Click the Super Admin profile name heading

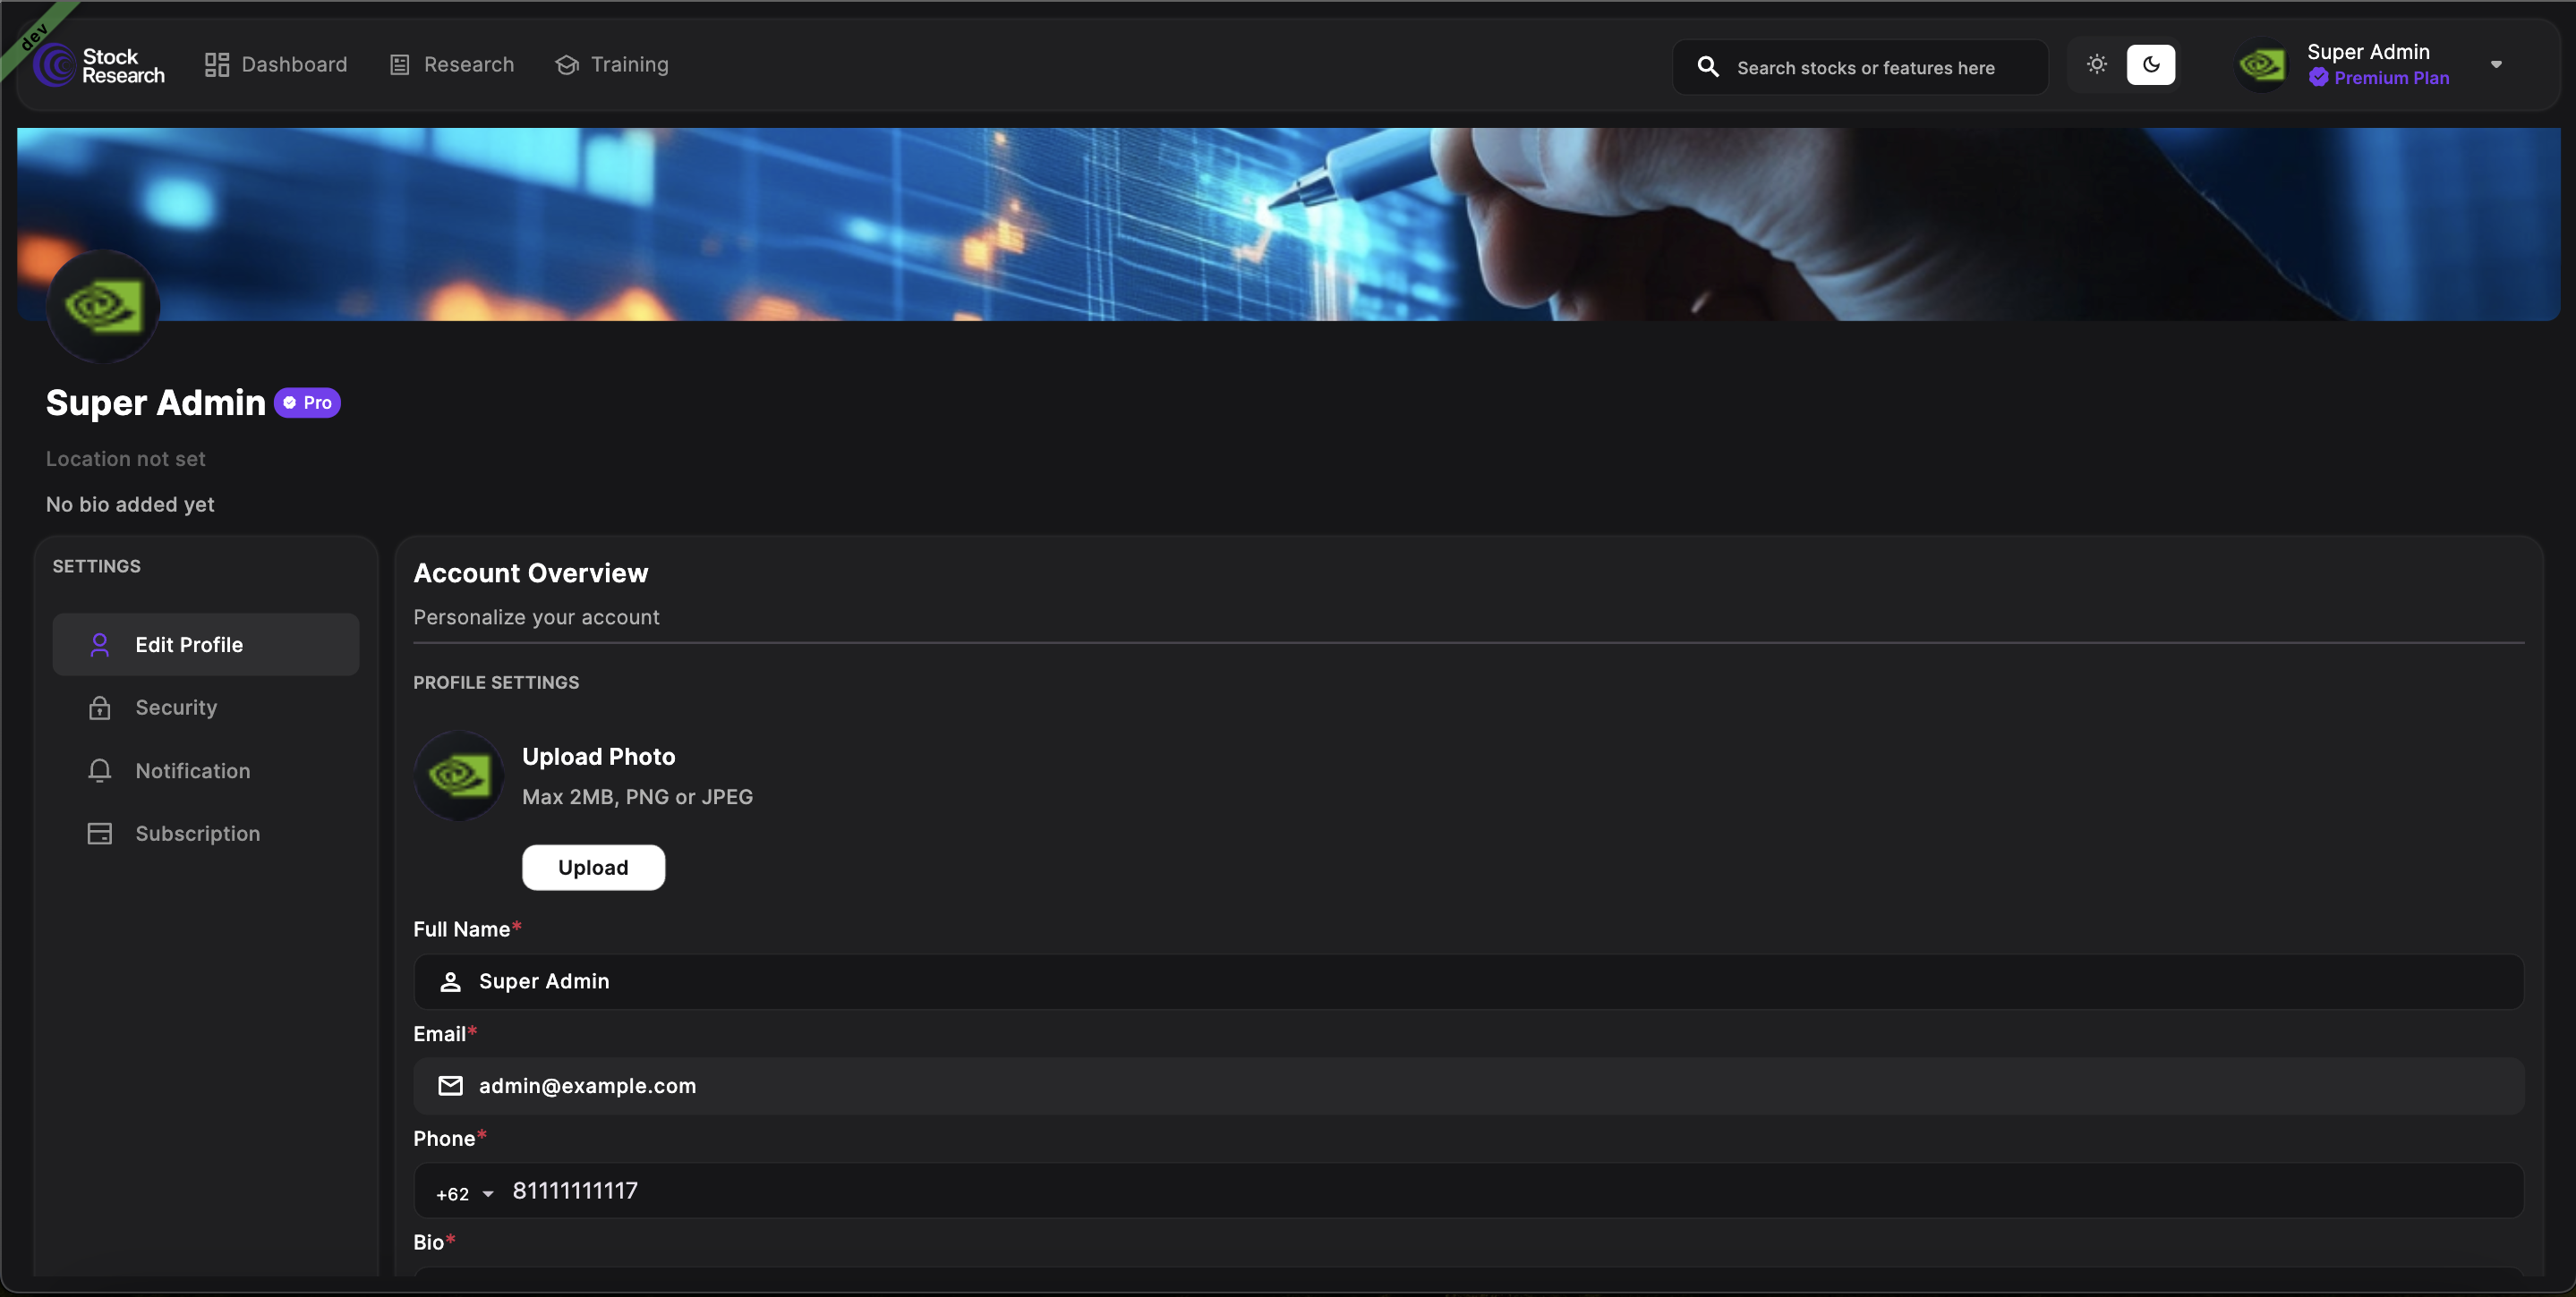[156, 403]
